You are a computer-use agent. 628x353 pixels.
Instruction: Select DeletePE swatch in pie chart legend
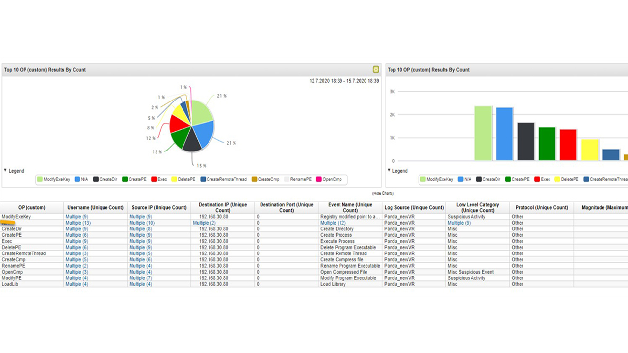(x=174, y=180)
